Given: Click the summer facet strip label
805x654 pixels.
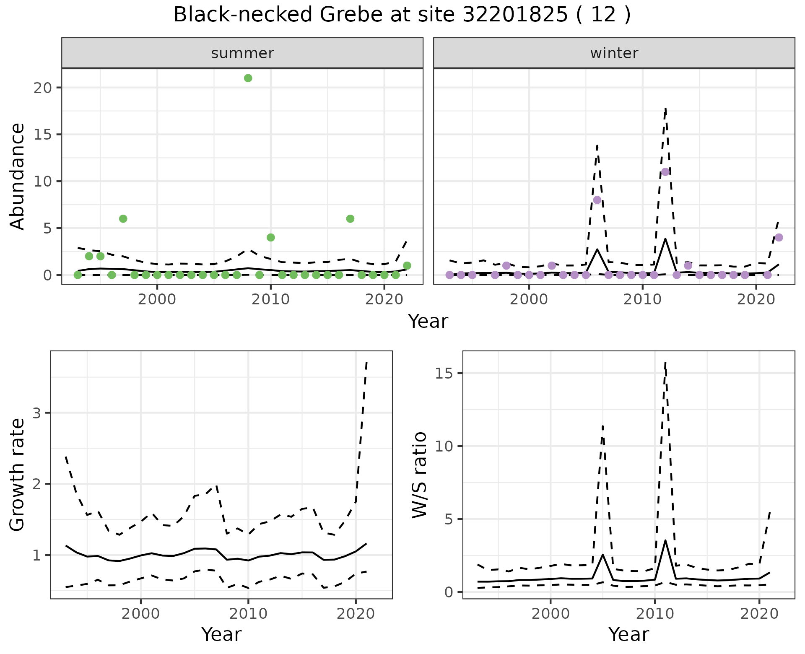Looking at the screenshot, I should (x=242, y=53).
